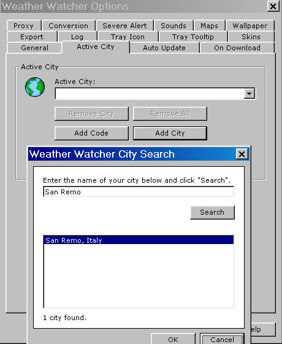The height and width of the screenshot is (344, 282).
Task: Confirm with the OK button
Action: (173, 339)
